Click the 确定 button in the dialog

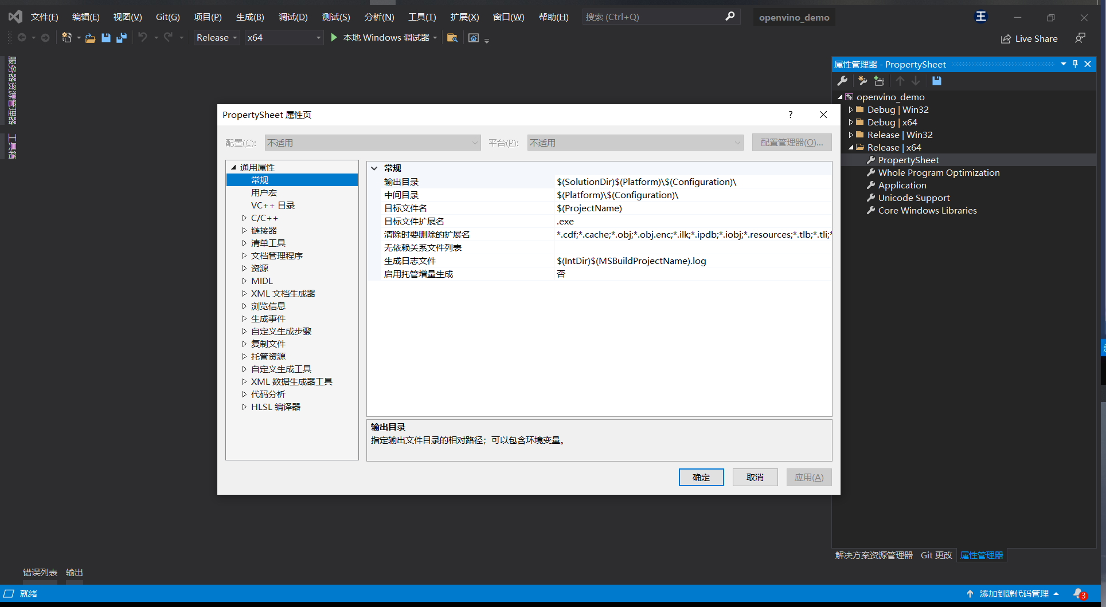pos(701,477)
